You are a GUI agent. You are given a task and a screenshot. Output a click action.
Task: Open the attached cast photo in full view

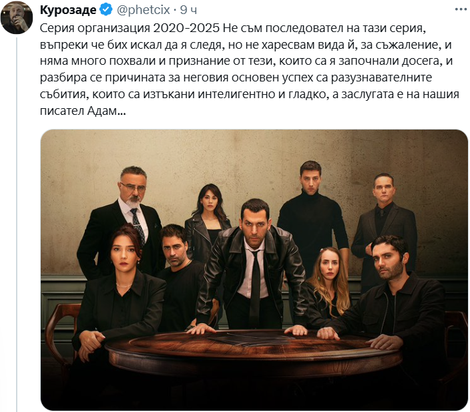click(x=254, y=270)
